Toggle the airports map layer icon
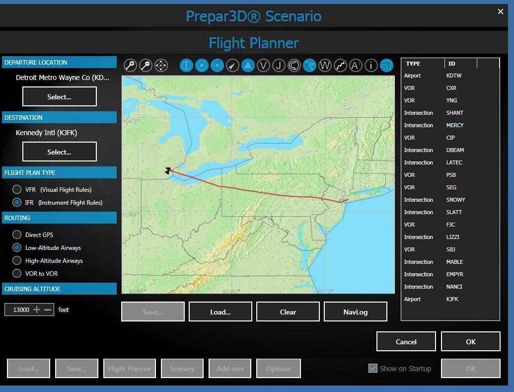 click(186, 66)
